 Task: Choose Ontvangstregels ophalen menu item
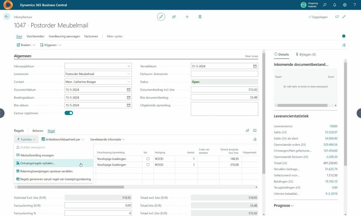(53, 163)
